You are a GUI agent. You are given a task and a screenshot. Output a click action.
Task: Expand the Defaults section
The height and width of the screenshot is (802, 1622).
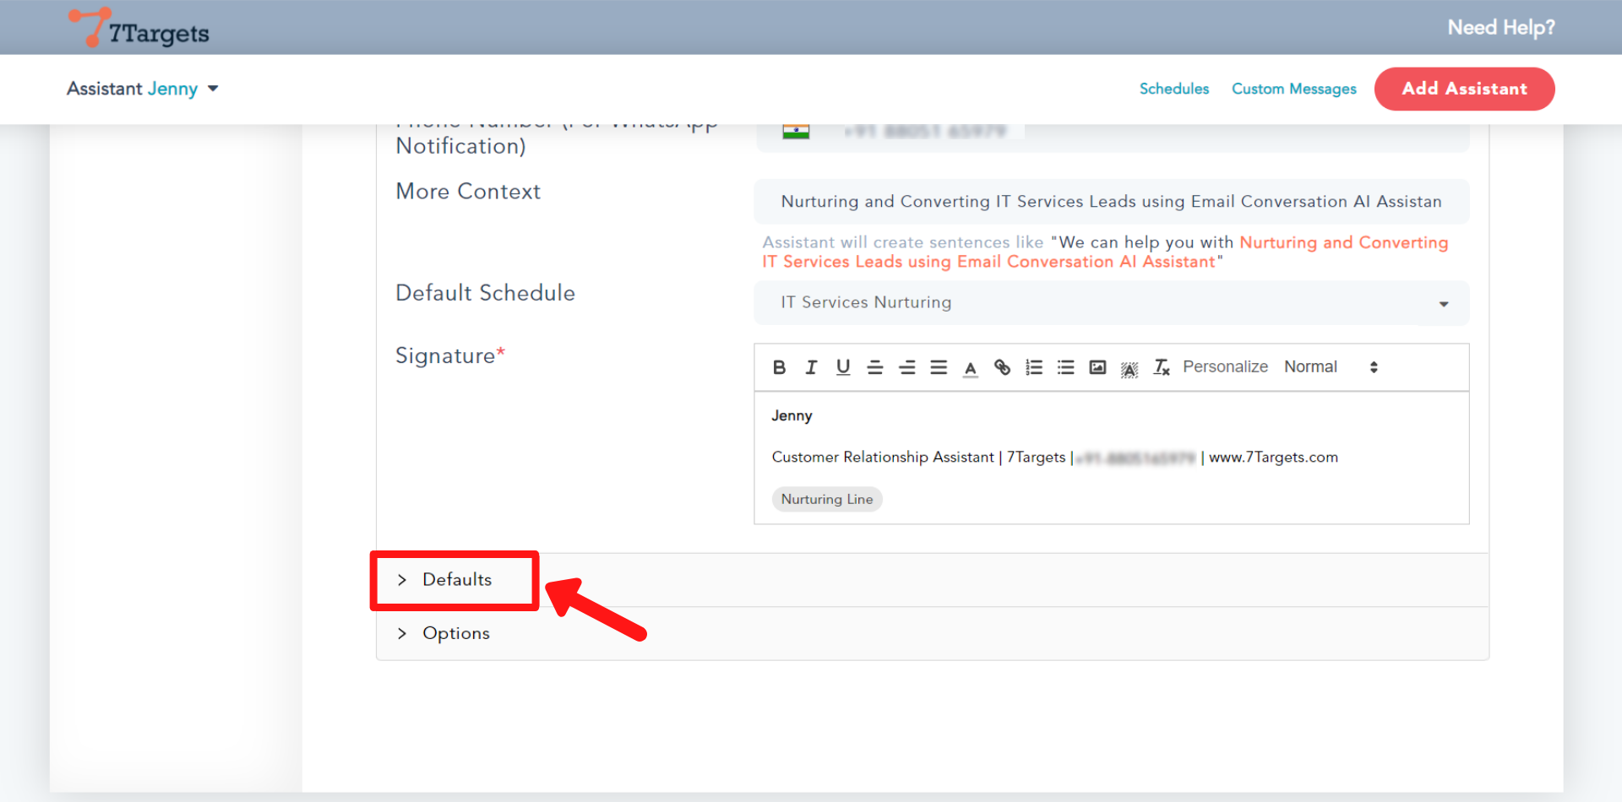(456, 580)
